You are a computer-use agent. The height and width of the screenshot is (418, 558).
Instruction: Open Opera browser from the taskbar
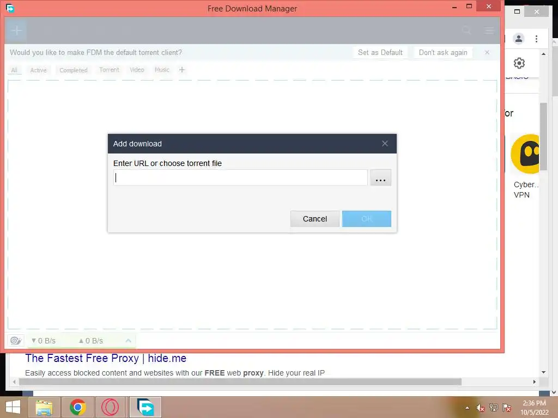coord(110,407)
